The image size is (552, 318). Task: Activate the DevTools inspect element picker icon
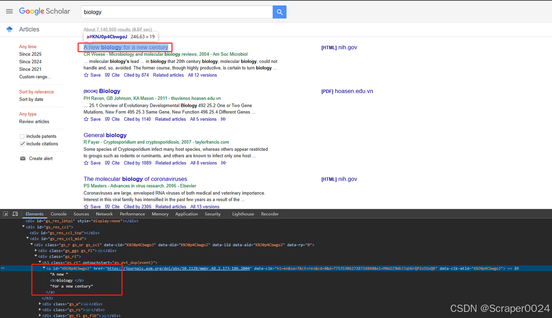pos(6,214)
